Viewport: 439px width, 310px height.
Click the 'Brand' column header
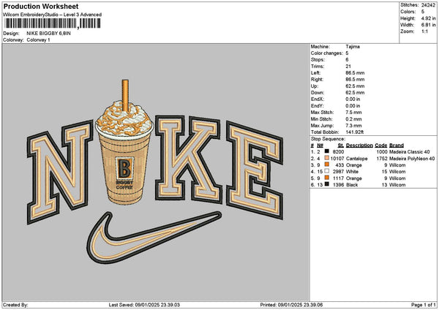[x=397, y=145]
